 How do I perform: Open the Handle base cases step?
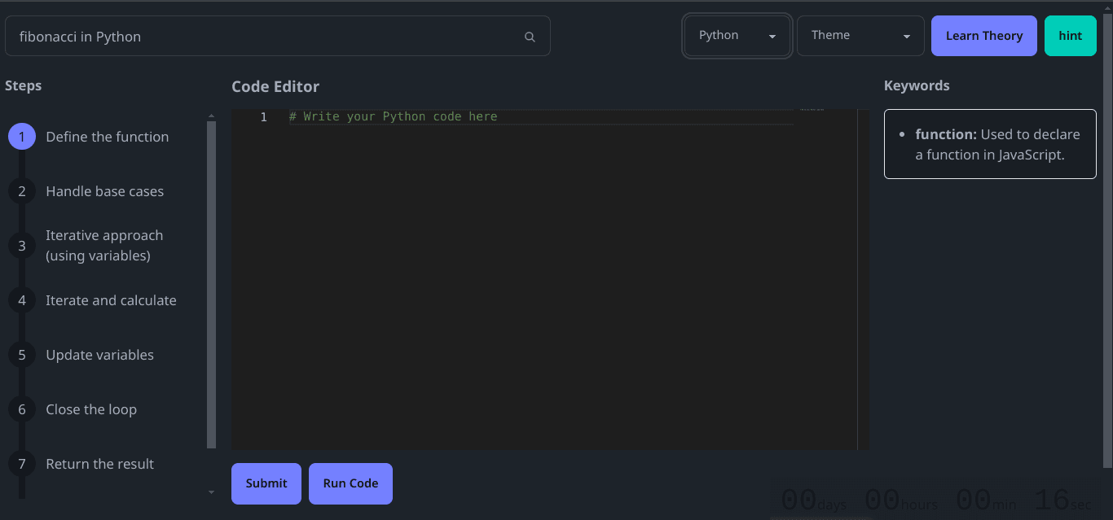click(104, 191)
